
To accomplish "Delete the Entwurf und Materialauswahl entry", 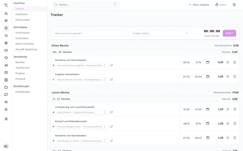I will click(x=235, y=123).
